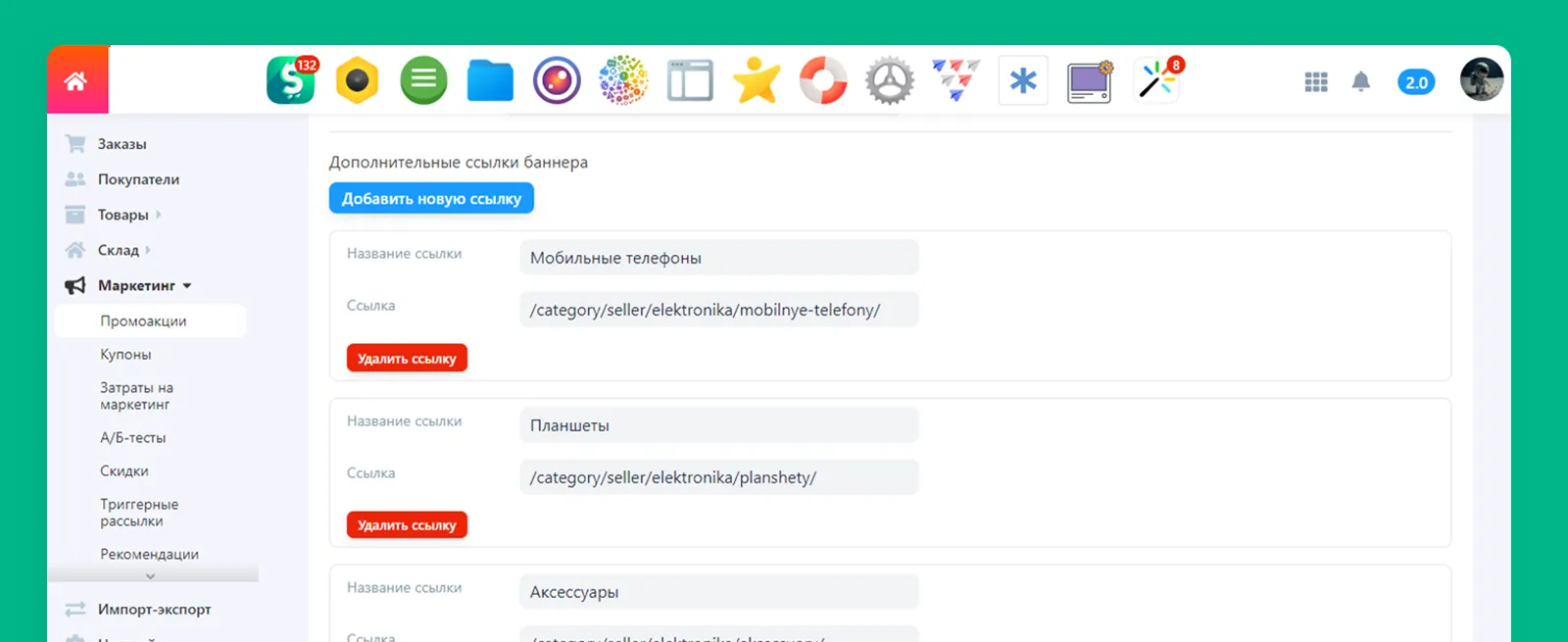
Task: Click the Планшеты link name field
Action: pyautogui.click(x=718, y=425)
